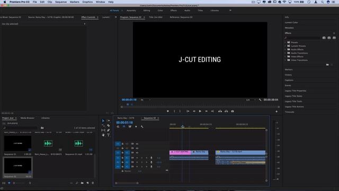This screenshot has height=191, width=339.
Task: Click the Lift button
Action: (x=220, y=111)
